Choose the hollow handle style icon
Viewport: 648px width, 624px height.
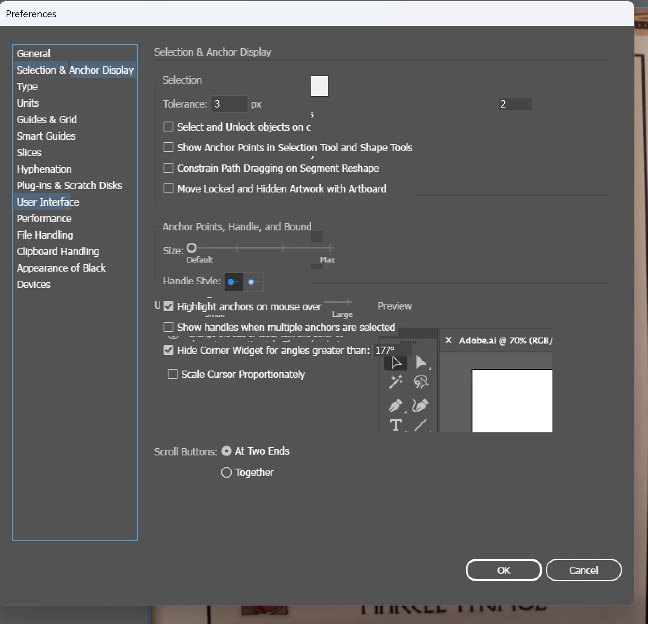[x=254, y=282]
